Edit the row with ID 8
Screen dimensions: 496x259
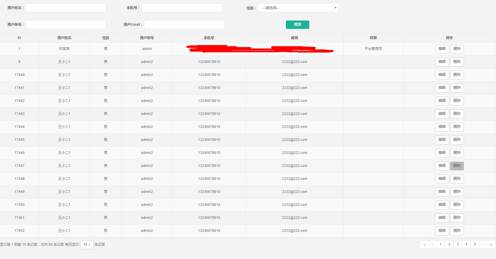click(442, 62)
